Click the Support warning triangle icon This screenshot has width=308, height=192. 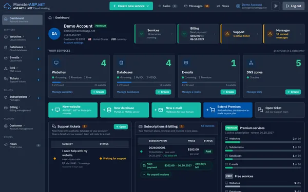(227, 34)
